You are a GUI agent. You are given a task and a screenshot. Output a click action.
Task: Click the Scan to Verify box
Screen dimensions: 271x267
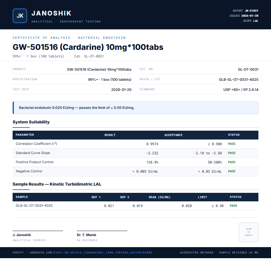click(249, 232)
